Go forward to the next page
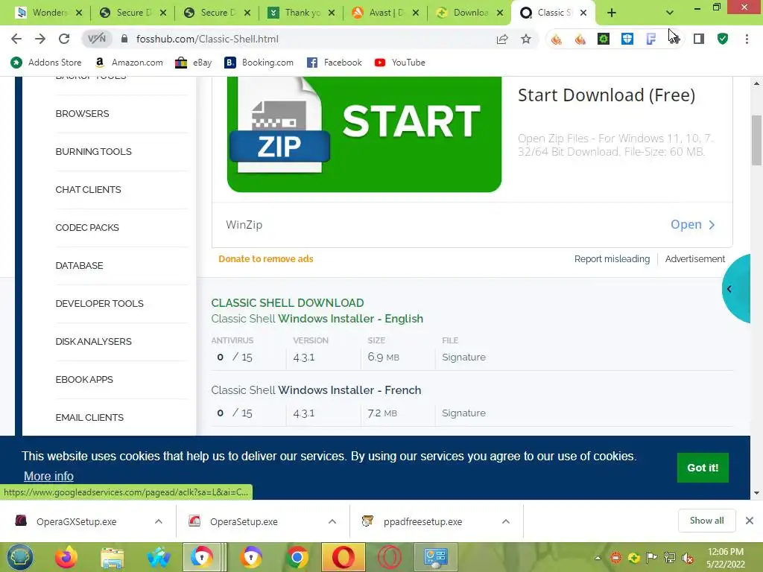Screen dimensions: 763x572 [40, 39]
